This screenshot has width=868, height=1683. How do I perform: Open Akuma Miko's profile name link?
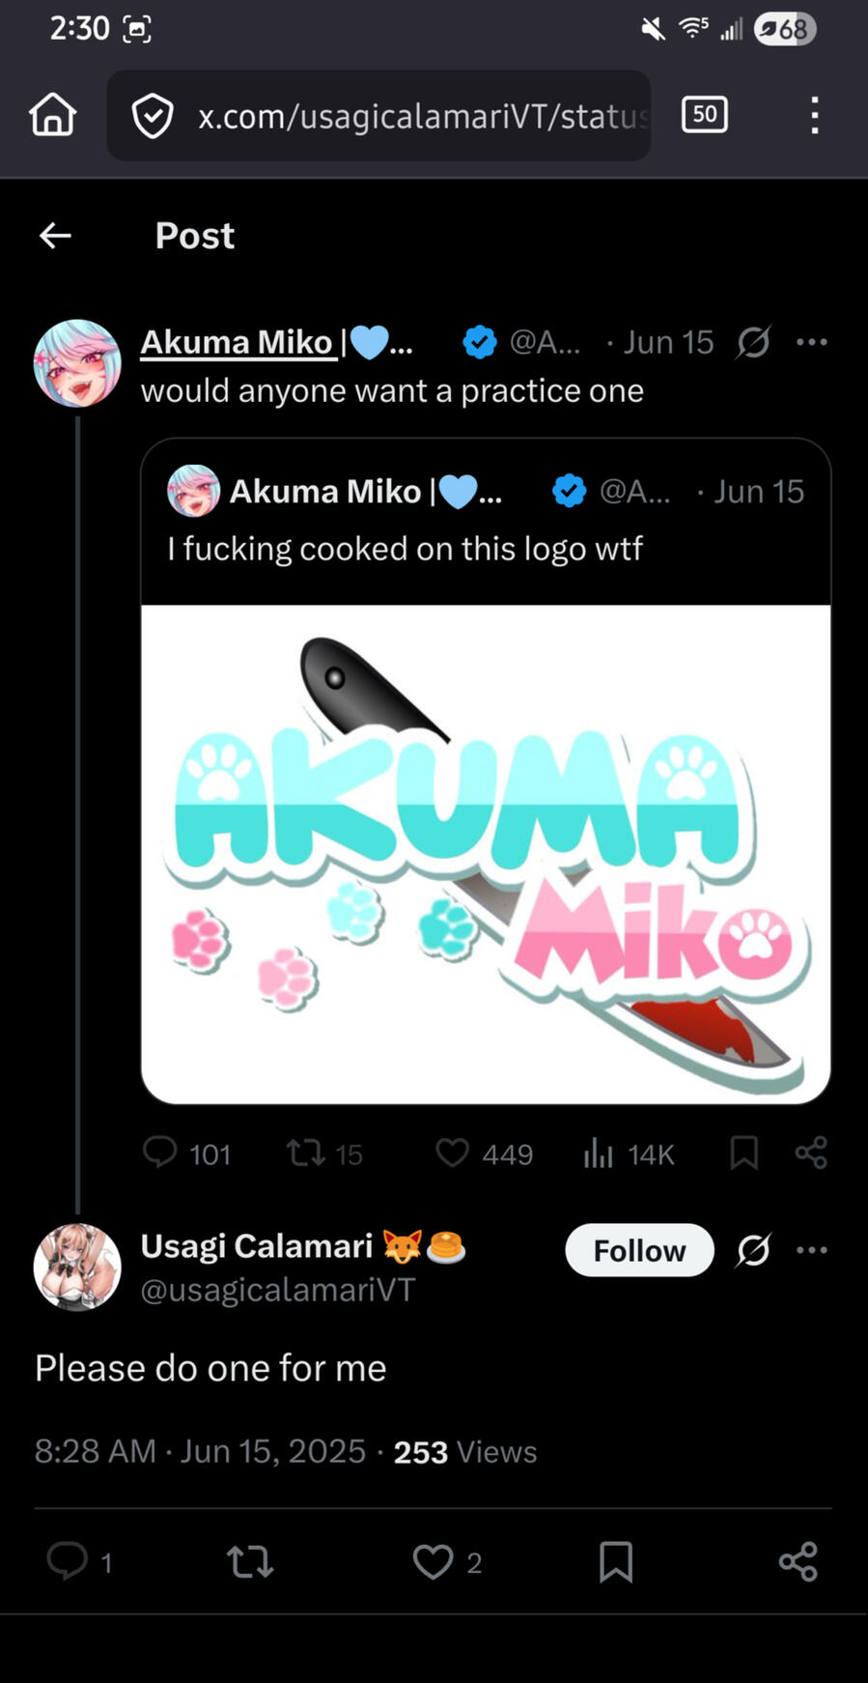238,342
